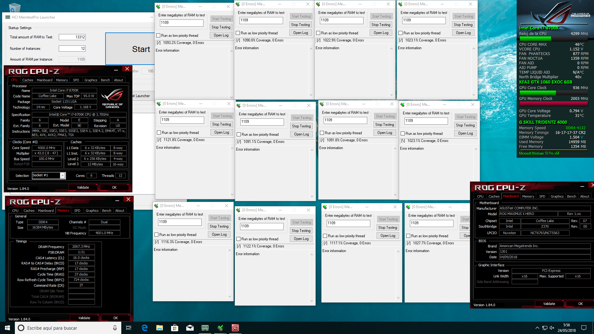594x334 pixels.
Task: Enable low priority thread for 1093.2% coverage window
Action: [158, 36]
